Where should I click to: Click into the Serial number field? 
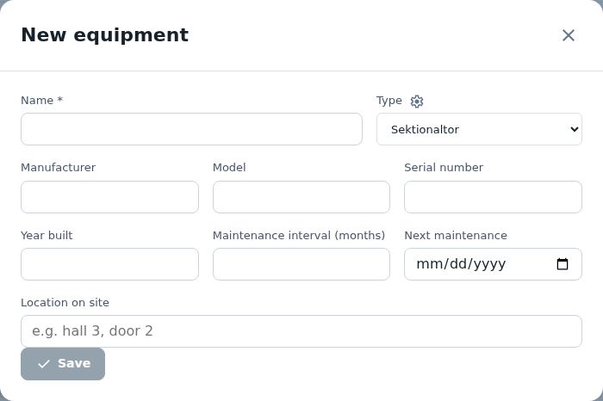click(493, 197)
